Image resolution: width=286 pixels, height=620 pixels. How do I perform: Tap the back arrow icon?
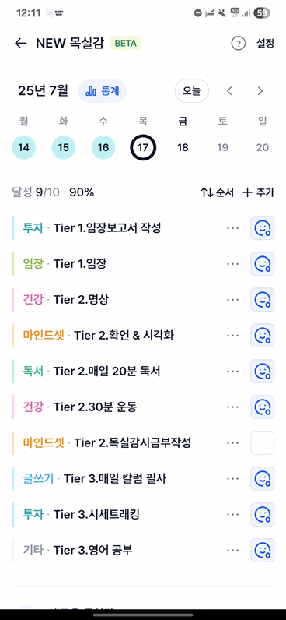pyautogui.click(x=20, y=43)
